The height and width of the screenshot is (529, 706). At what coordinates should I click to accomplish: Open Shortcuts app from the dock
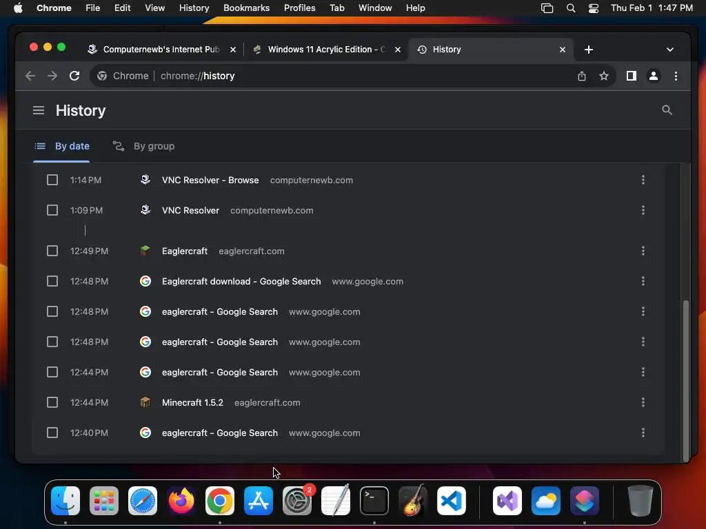click(x=585, y=501)
